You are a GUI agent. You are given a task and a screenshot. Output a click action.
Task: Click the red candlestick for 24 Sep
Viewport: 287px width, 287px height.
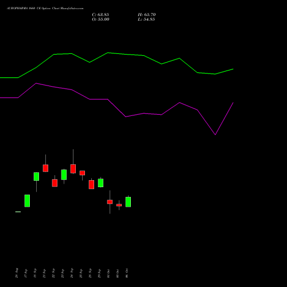pyautogui.click(x=73, y=169)
